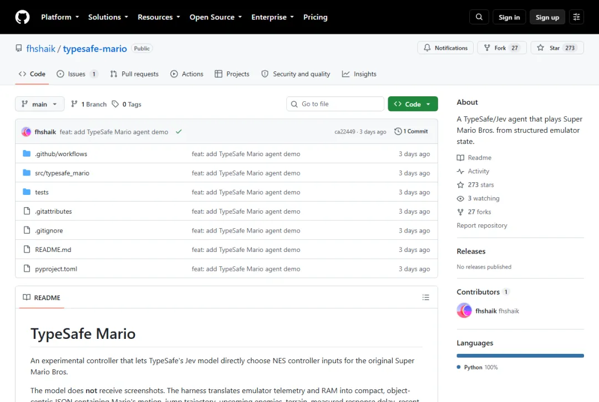Click the Sign in button
599x402 pixels.
(509, 17)
